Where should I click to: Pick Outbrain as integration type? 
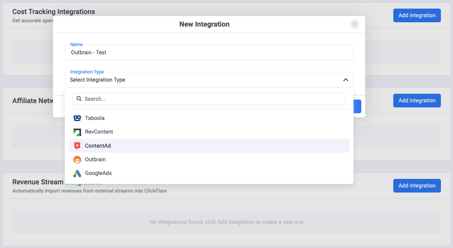(x=209, y=160)
